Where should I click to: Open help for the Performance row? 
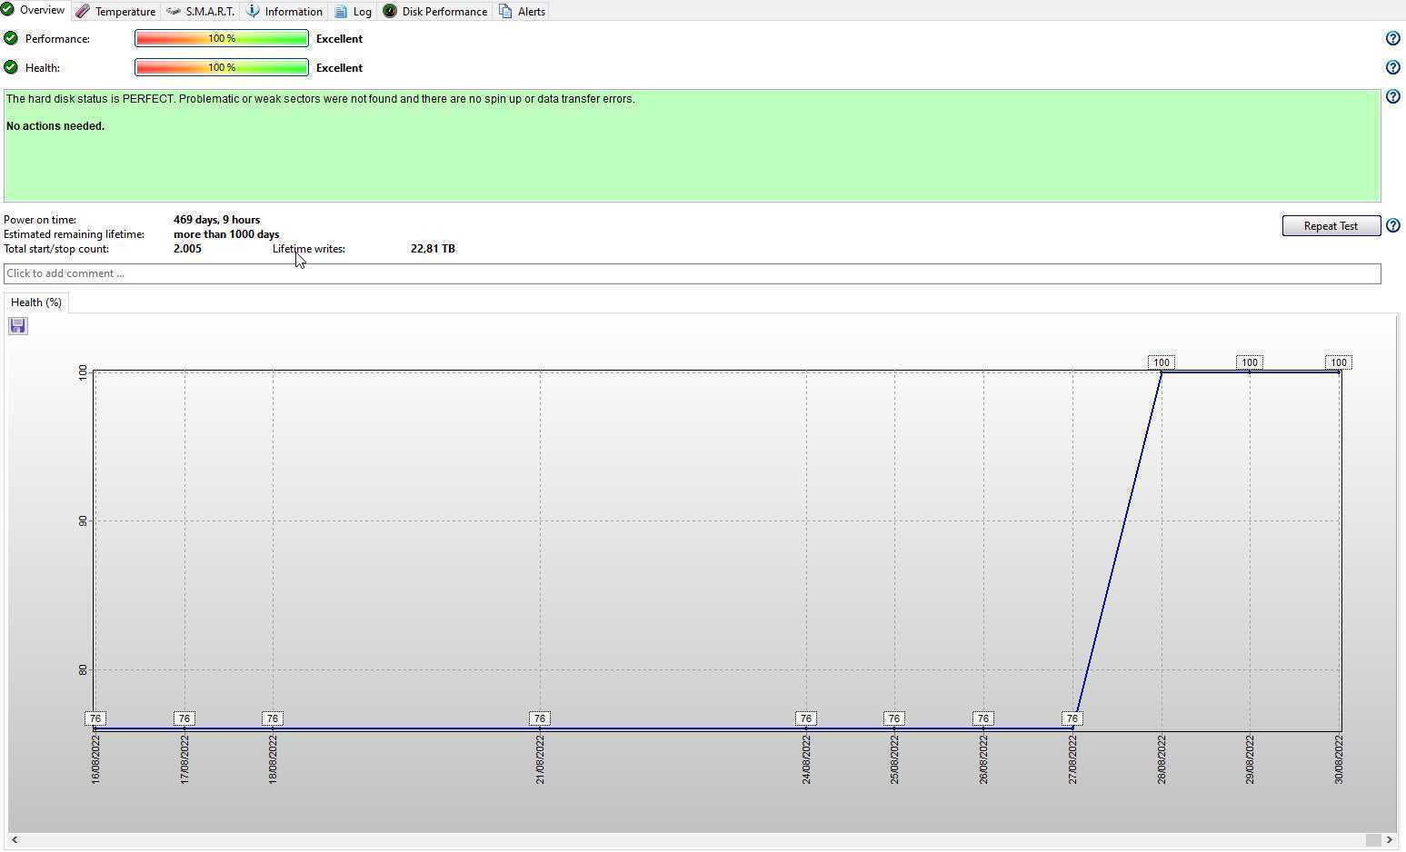1392,38
